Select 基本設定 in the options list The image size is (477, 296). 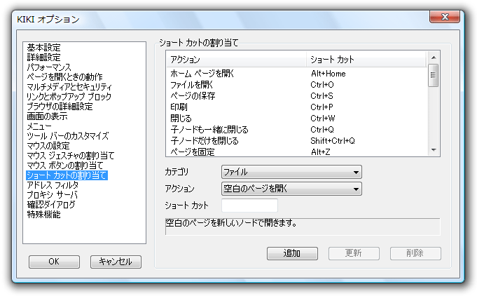(x=43, y=48)
